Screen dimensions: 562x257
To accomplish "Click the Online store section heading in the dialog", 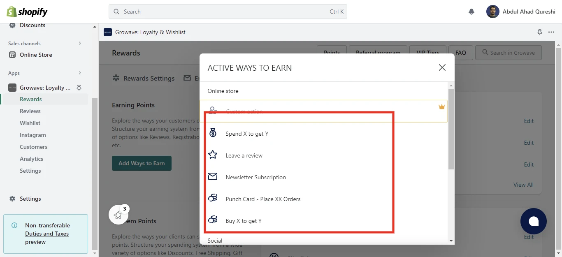I will [223, 91].
